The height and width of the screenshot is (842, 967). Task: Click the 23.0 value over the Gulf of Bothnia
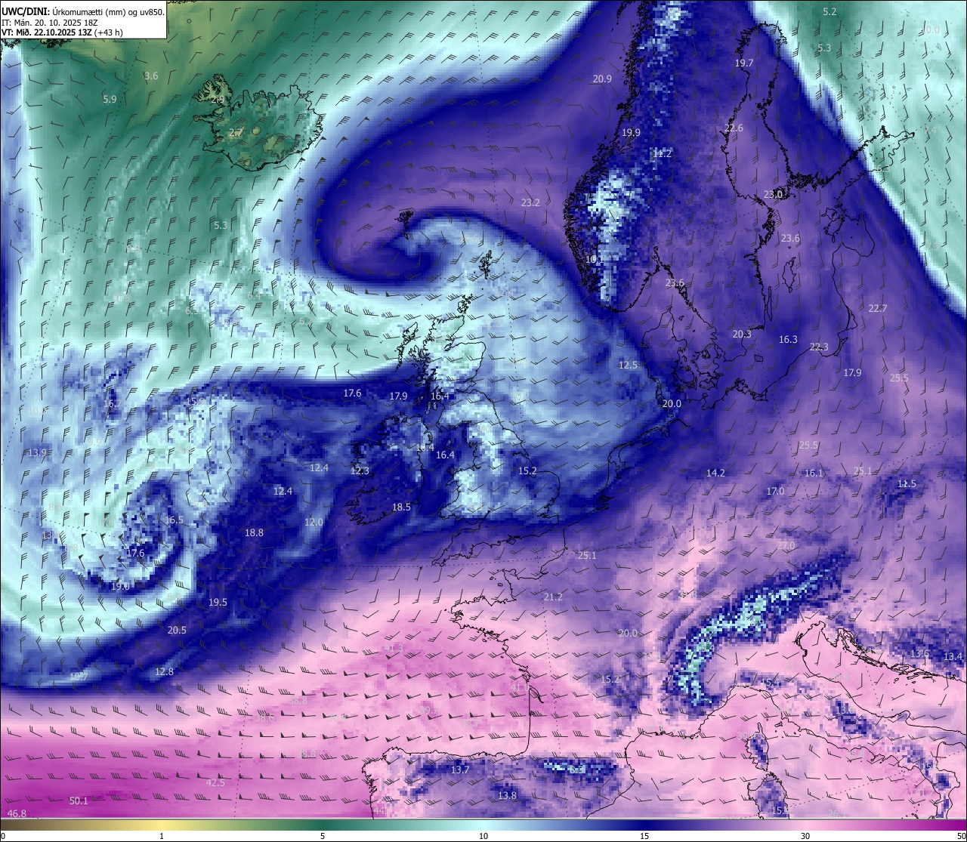click(773, 194)
